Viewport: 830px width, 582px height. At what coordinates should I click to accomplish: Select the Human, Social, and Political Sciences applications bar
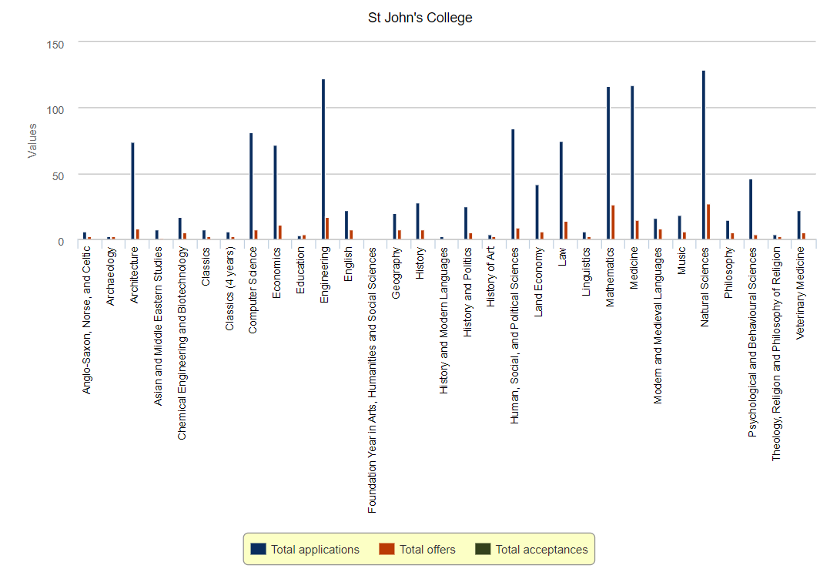(x=513, y=185)
